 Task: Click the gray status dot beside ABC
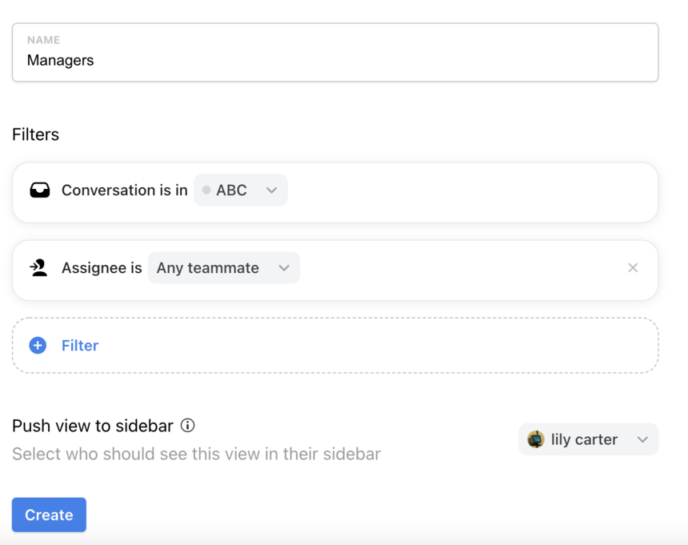(206, 190)
